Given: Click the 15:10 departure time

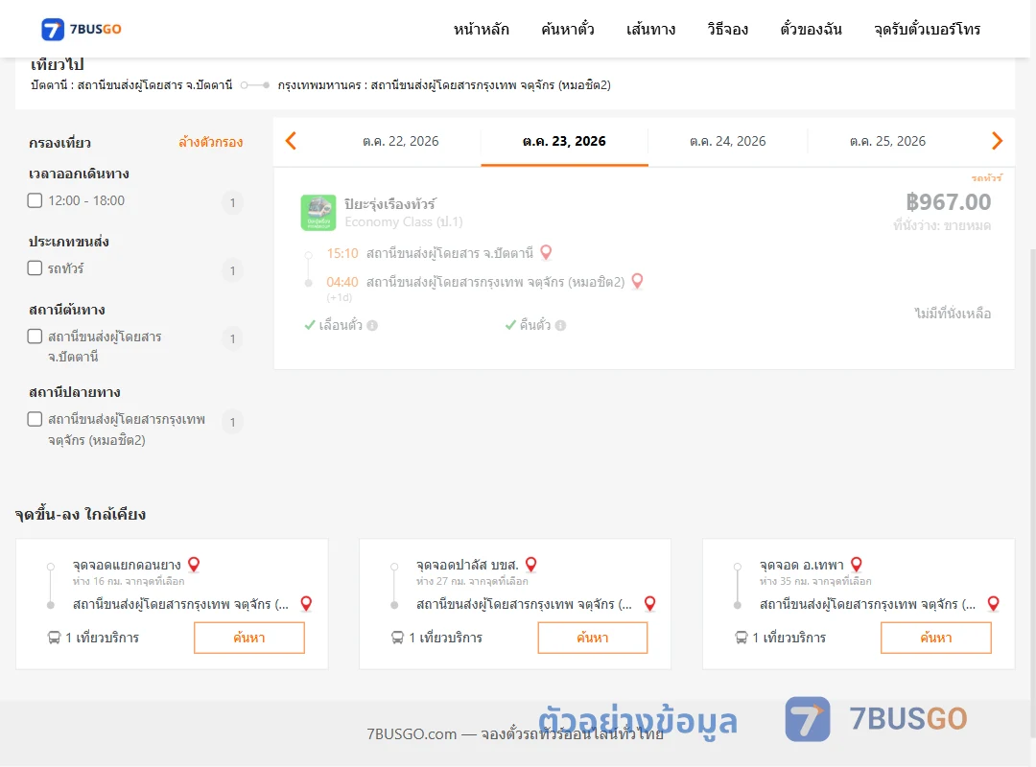Looking at the screenshot, I should (x=342, y=253).
